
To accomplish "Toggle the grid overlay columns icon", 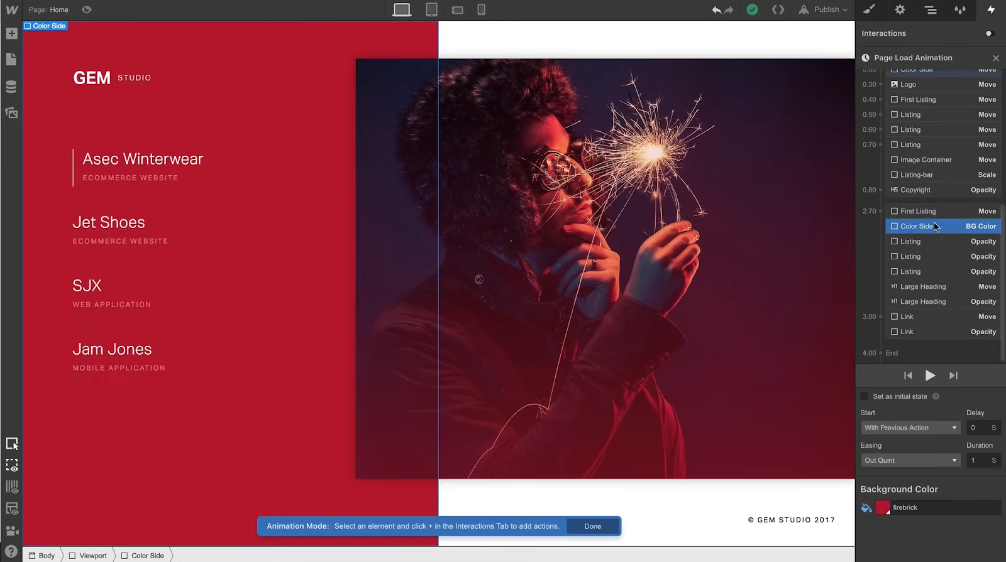I will click(x=12, y=487).
